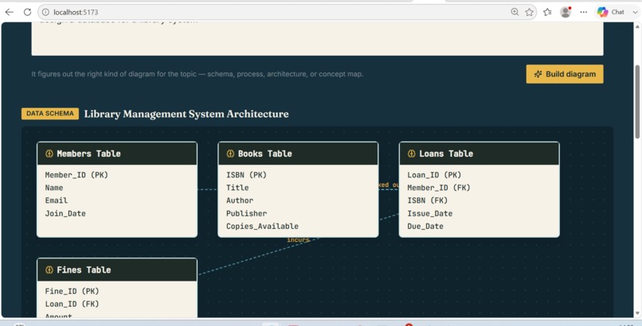
Task: Click Loan_ID (PK) in Loans Table
Action: [434, 175]
